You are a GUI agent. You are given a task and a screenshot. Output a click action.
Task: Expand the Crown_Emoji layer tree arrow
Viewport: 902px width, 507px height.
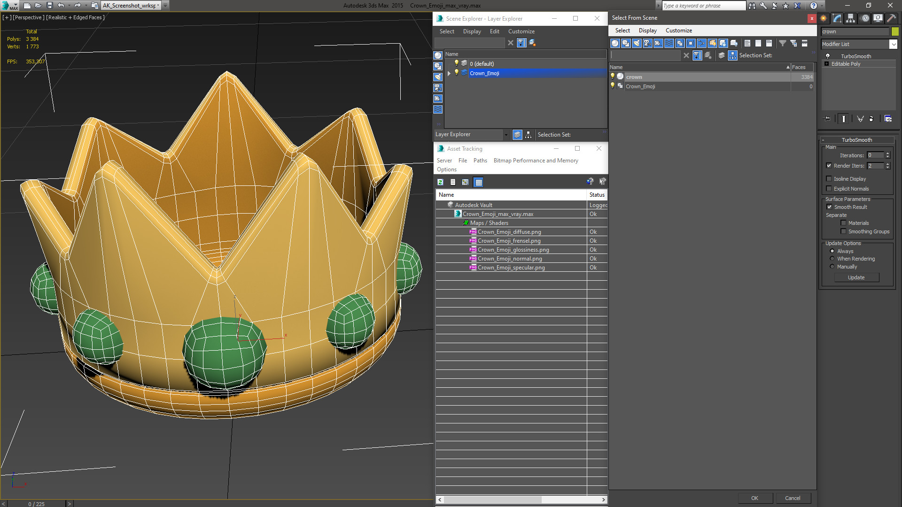click(x=449, y=73)
